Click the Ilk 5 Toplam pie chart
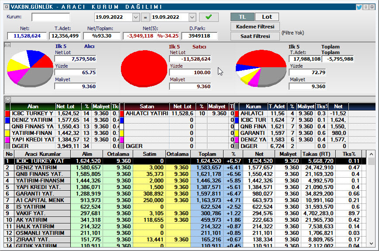The image size is (379, 251). coord(261,69)
